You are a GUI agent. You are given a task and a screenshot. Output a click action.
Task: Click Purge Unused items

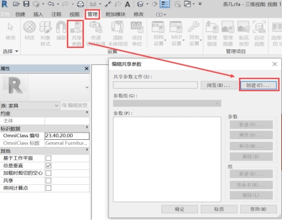[x=118, y=33]
